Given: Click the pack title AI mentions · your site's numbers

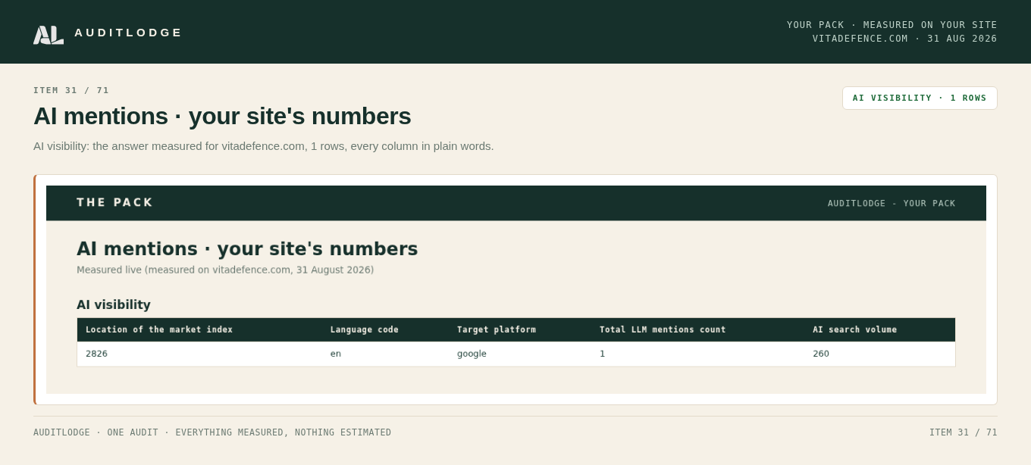Looking at the screenshot, I should 247,248.
